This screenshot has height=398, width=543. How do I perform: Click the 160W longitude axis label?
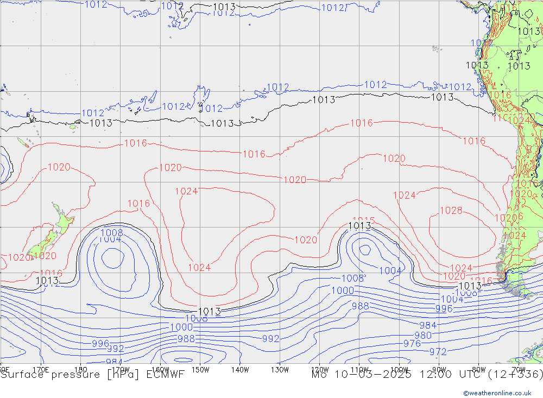tap(160, 370)
